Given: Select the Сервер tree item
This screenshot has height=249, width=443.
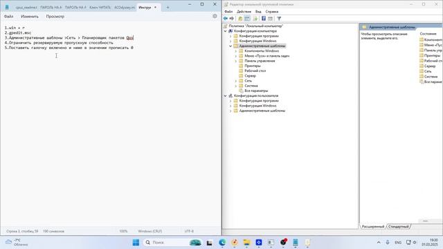Looking at the screenshot, I should [x=250, y=76].
